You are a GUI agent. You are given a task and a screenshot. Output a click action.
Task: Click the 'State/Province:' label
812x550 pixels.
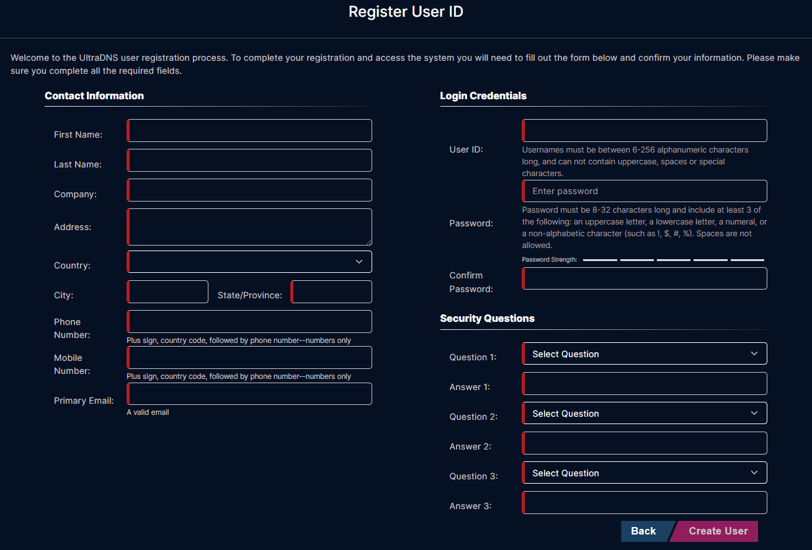(x=250, y=295)
